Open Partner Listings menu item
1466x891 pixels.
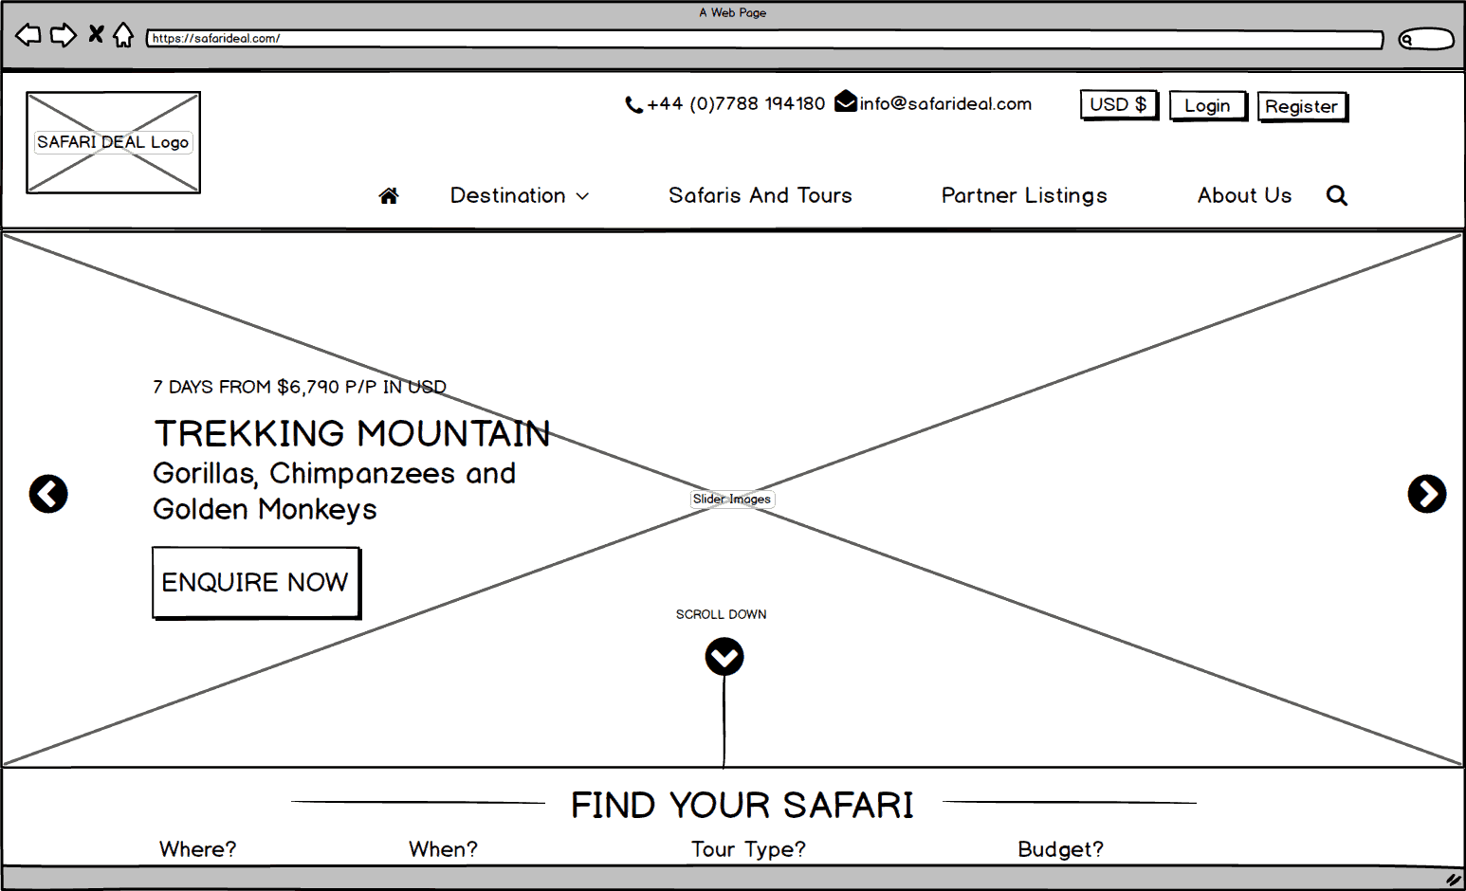point(1024,195)
